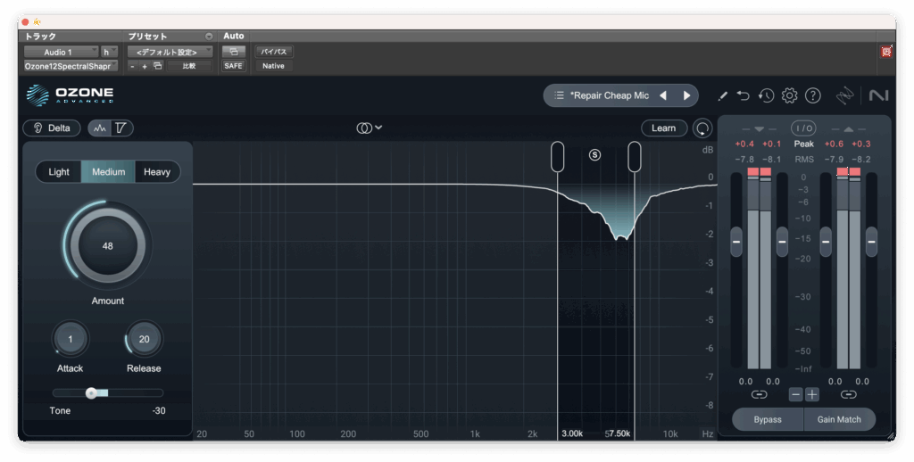Click the pencil edit icon

[722, 95]
